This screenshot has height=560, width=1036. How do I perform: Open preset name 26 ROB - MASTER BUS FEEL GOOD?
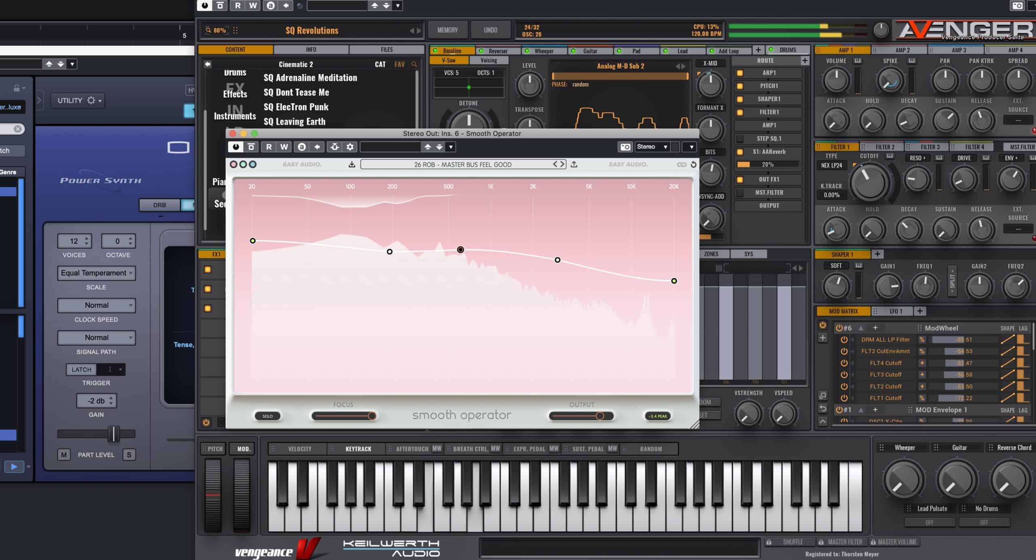coord(463,165)
